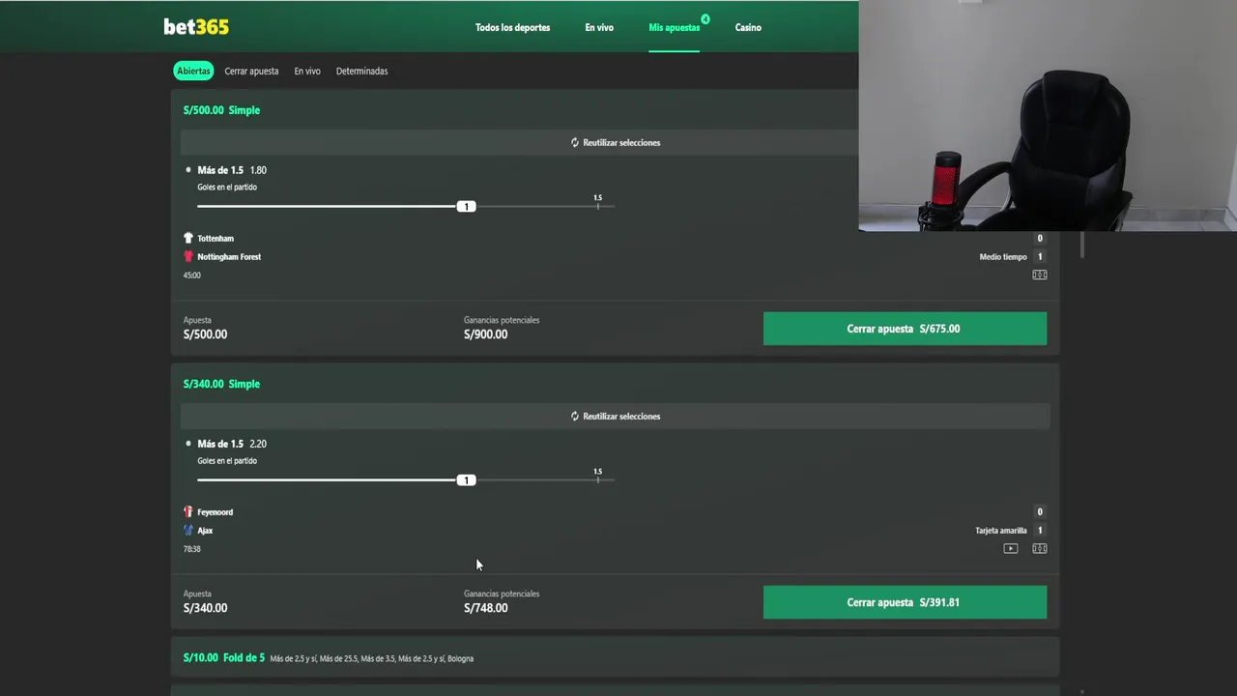Viewport: 1237px width, 696px height.
Task: Open Casino section
Action: [x=748, y=27]
